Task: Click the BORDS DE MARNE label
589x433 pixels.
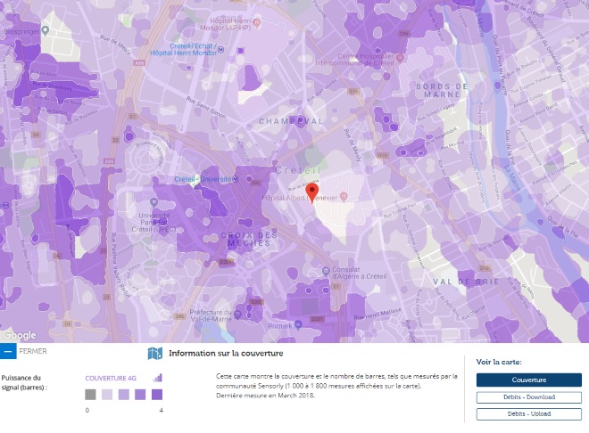Action: [x=442, y=90]
